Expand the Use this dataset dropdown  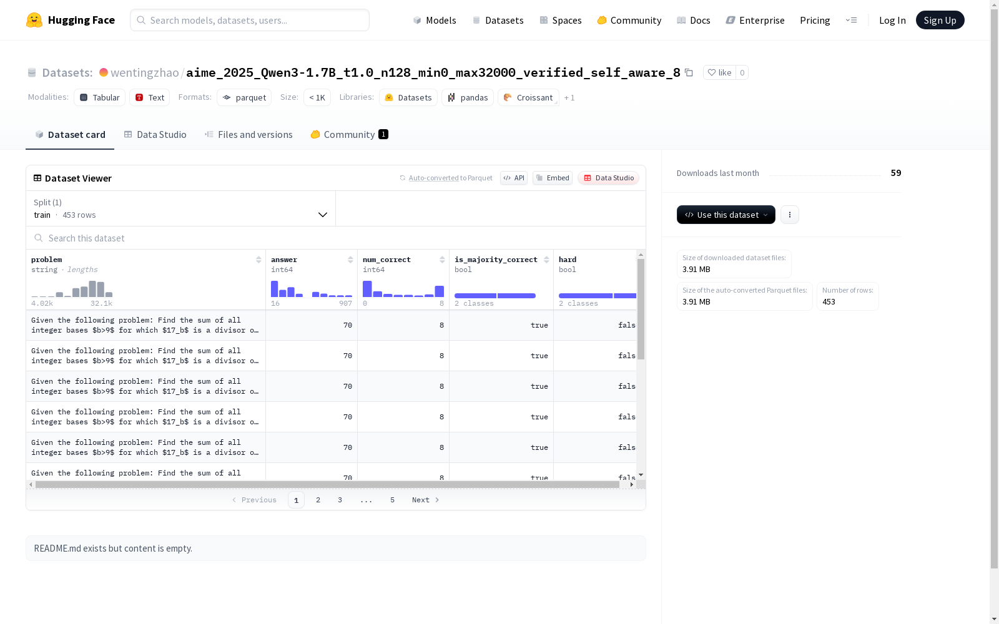726,215
